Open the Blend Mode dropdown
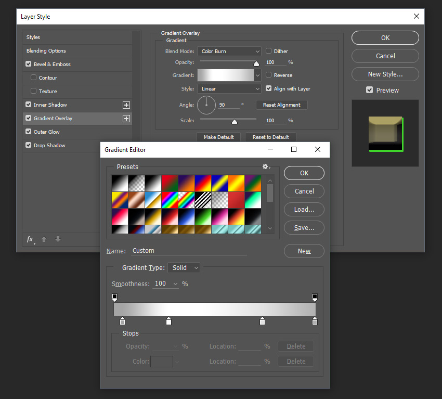The width and height of the screenshot is (442, 399). coord(229,52)
